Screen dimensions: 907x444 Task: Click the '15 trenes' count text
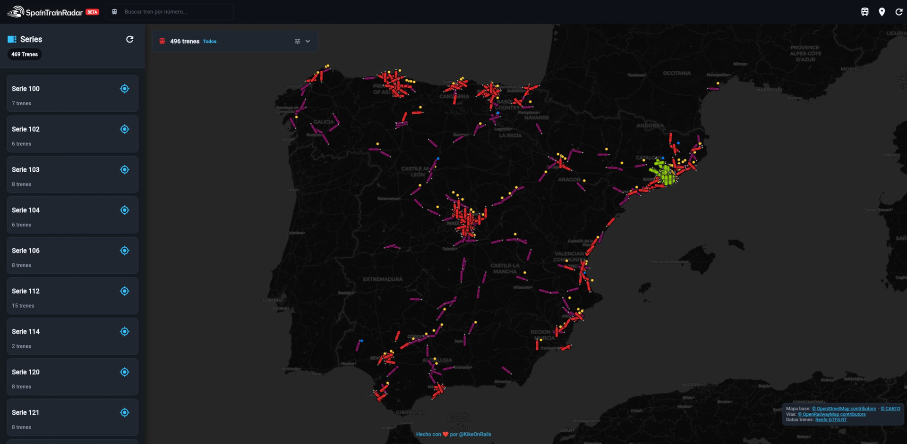tap(23, 306)
